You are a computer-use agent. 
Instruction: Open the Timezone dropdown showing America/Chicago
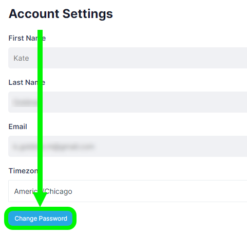[x=128, y=191]
